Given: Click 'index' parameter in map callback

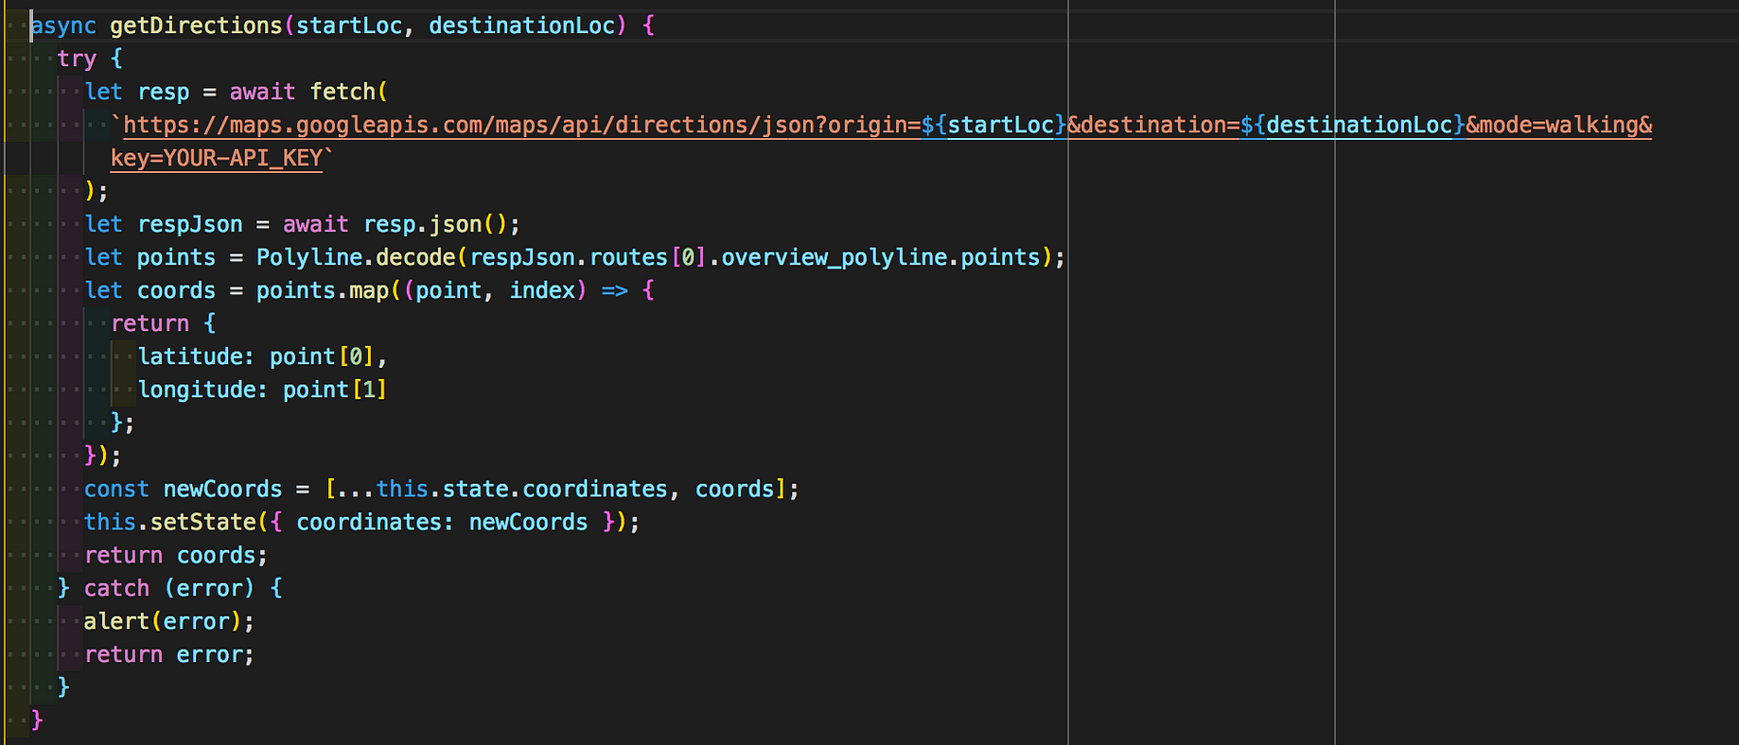Looking at the screenshot, I should click(x=542, y=290).
